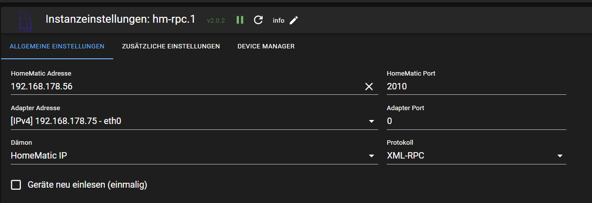
Task: Select the HomeMatic IP daemon value
Action: (x=39, y=156)
